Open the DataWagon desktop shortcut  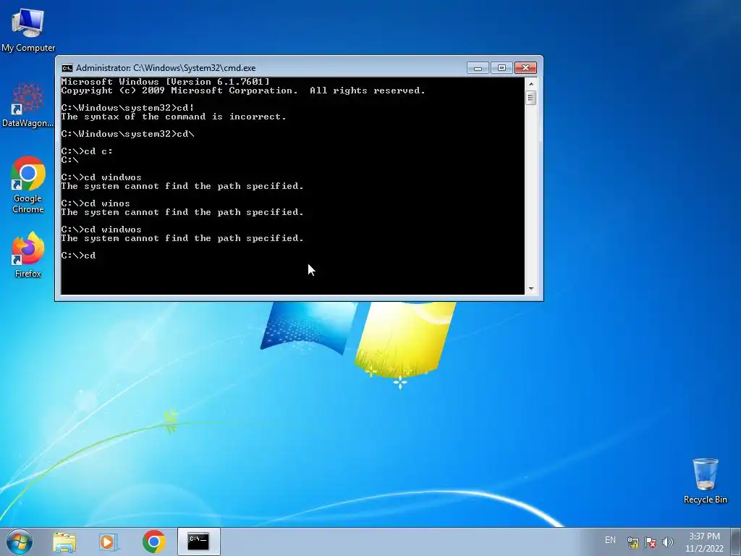(x=28, y=105)
